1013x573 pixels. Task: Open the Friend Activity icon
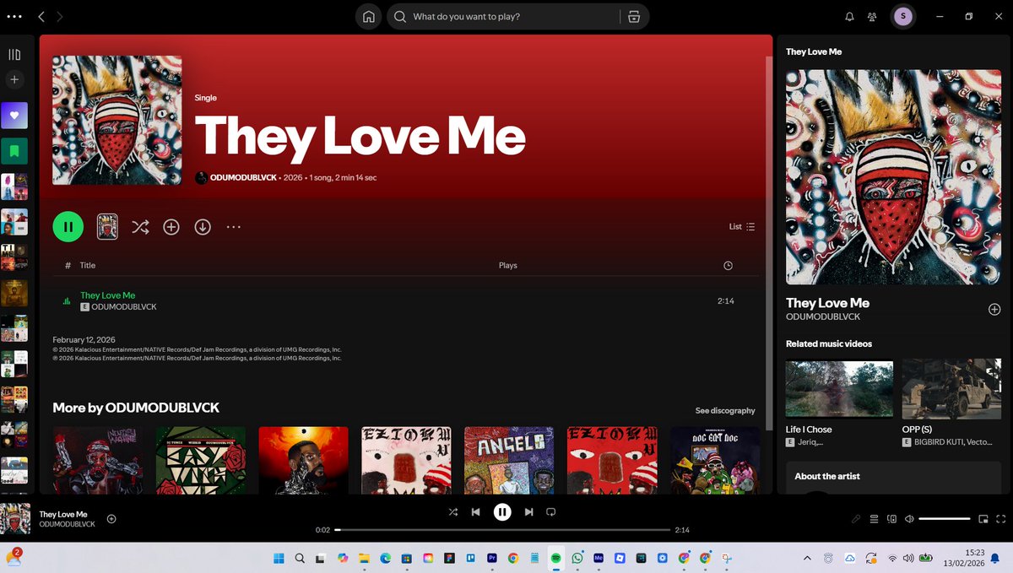pyautogui.click(x=871, y=17)
